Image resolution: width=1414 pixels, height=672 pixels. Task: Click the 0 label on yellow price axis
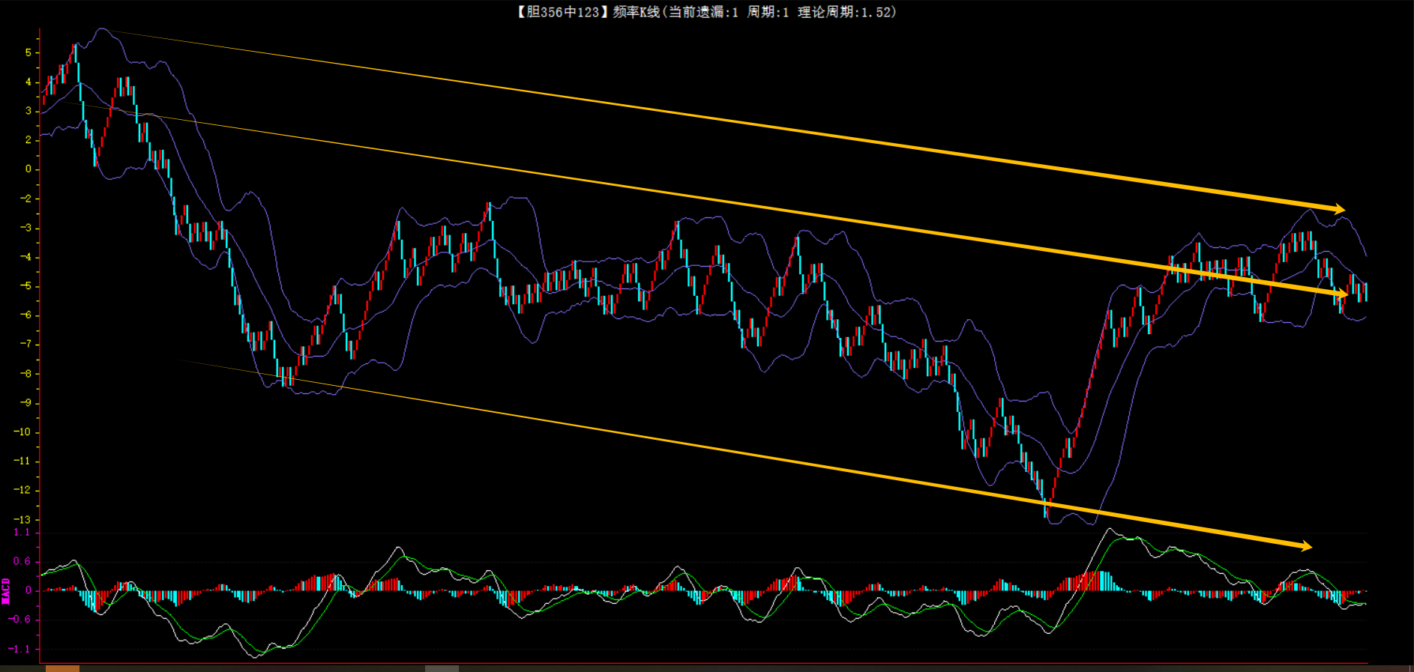28,169
